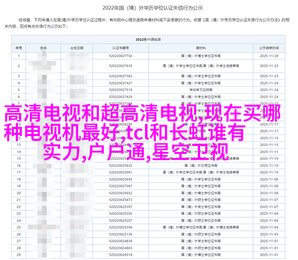Image resolution: width=298 pixels, height=260 pixels.
Task: Select certificate number 520220025832
Action: pos(121,166)
